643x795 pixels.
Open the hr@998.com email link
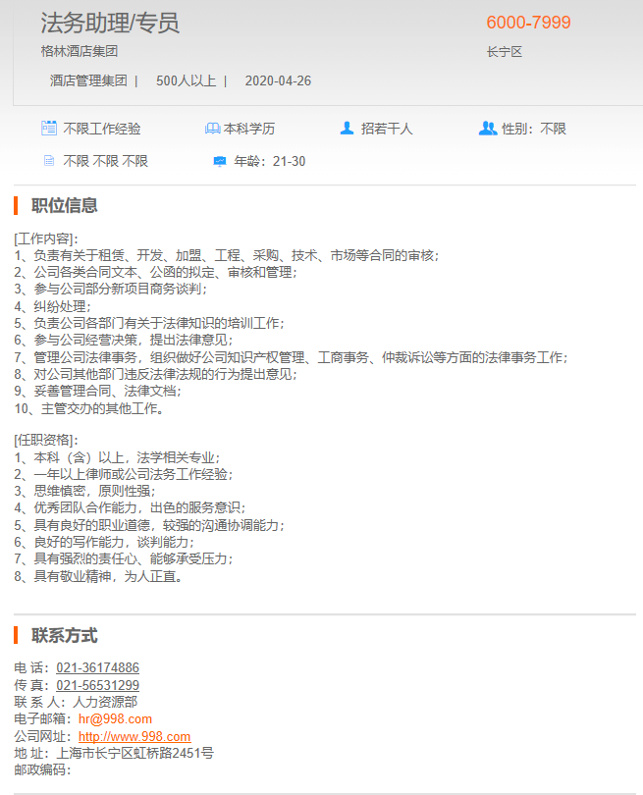(x=115, y=718)
